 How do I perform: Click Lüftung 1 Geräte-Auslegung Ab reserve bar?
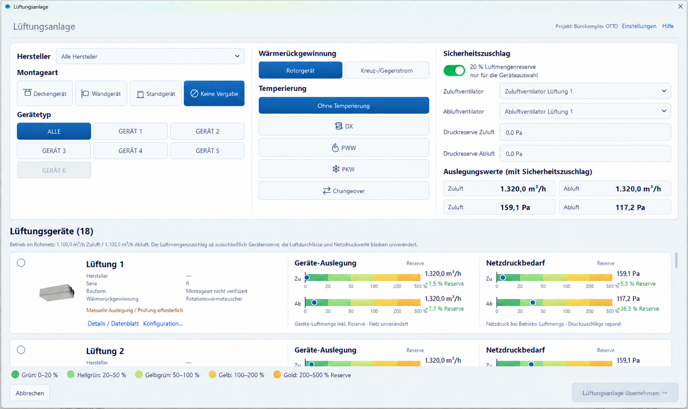click(x=363, y=302)
